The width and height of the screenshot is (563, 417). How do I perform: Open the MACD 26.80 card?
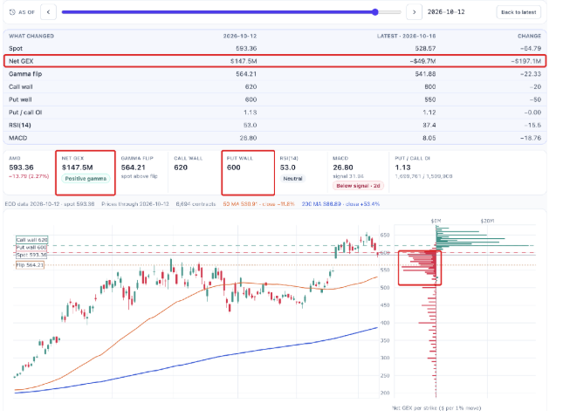(358, 173)
